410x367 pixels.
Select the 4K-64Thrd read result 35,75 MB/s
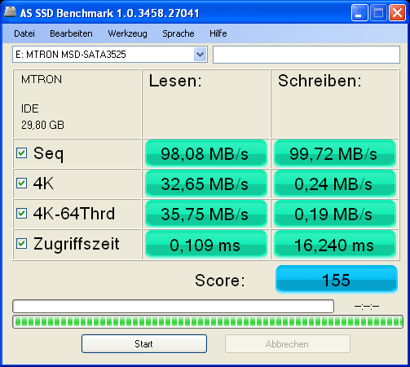[206, 214]
